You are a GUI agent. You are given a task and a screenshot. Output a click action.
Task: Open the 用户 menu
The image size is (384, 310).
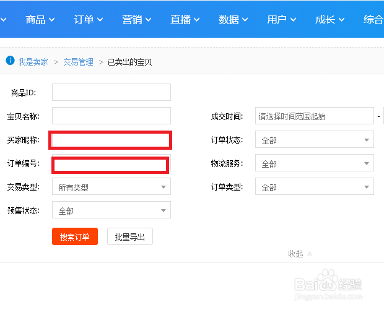coord(281,20)
